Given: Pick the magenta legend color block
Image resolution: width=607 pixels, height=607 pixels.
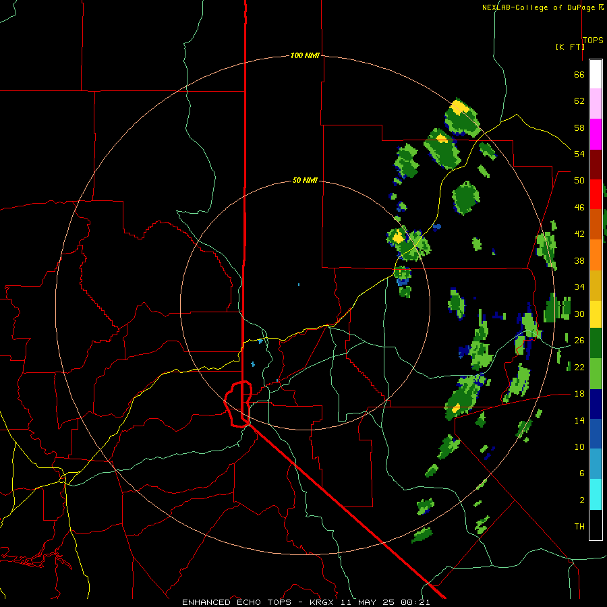Looking at the screenshot, I should click(x=596, y=134).
